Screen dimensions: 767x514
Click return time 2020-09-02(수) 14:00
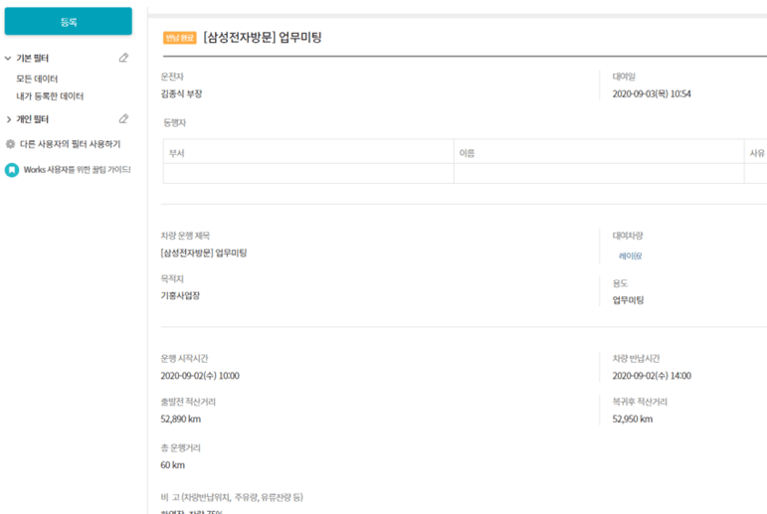pos(652,376)
